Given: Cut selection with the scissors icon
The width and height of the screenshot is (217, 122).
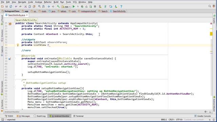Looking at the screenshot, I should click(x=25, y=6).
